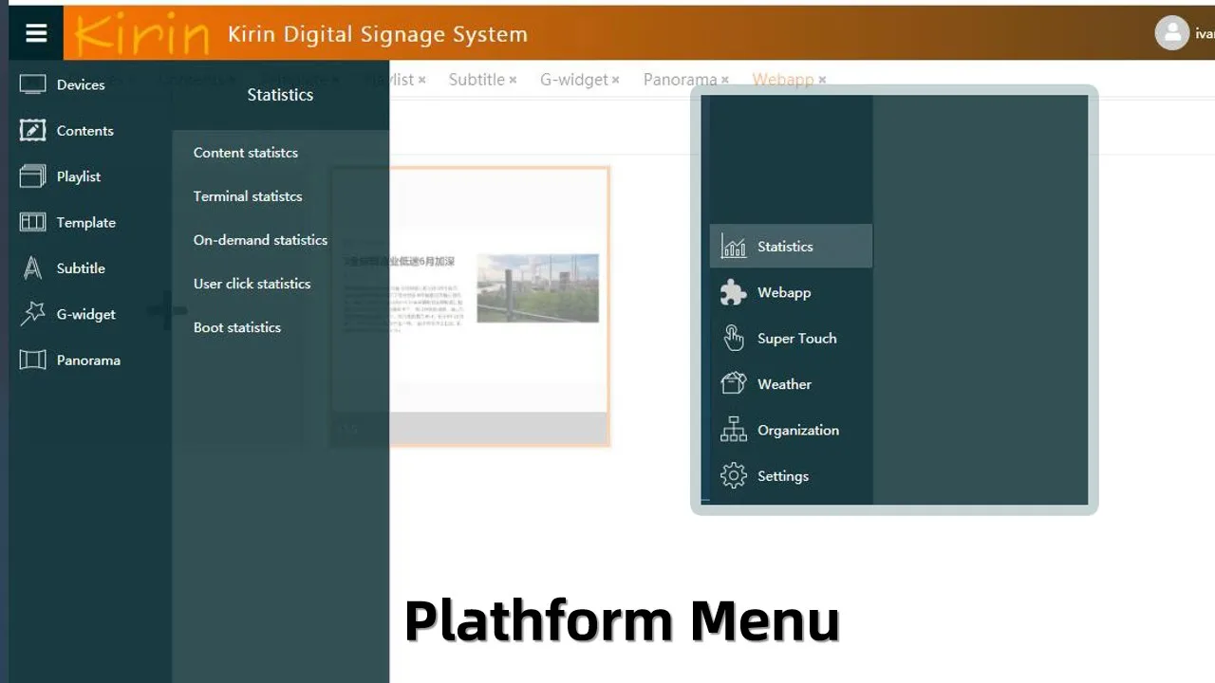Screen dimensions: 1215x683
Task: Open the Organization menu entry
Action: pos(797,430)
